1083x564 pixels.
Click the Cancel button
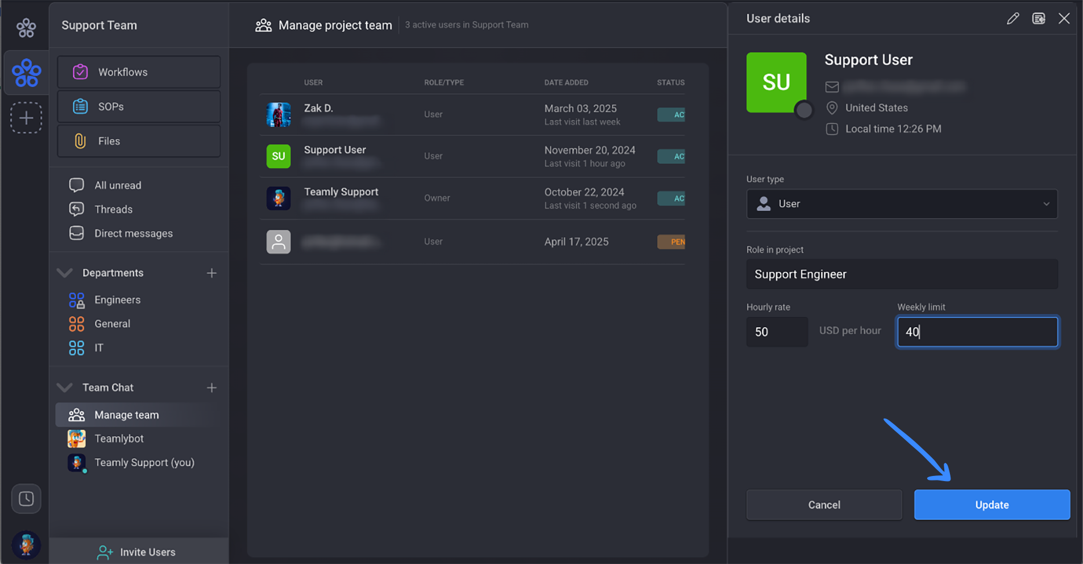[x=824, y=504]
